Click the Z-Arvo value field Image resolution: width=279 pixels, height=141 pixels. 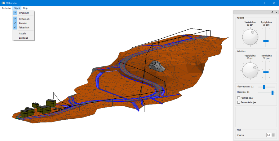coord(268,135)
